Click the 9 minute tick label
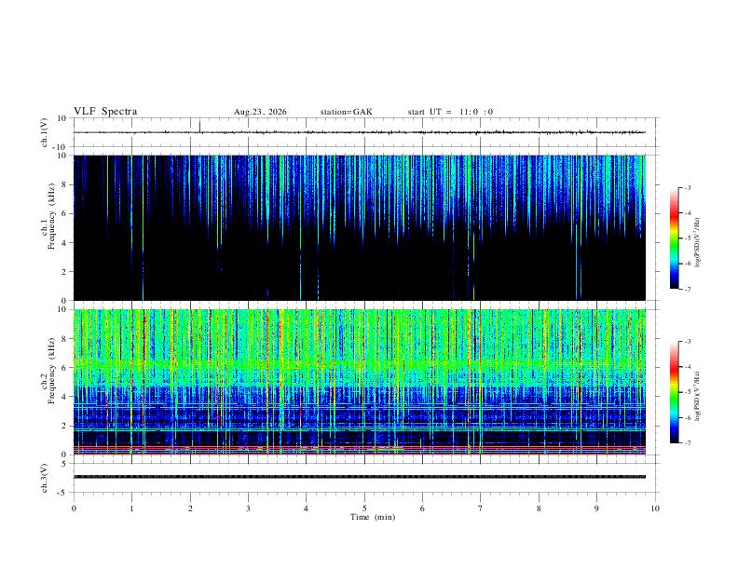Screen dimensions: 738x570 coord(596,509)
